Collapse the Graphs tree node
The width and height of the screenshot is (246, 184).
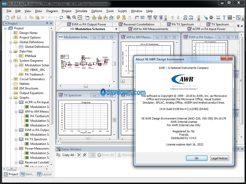point(11,98)
